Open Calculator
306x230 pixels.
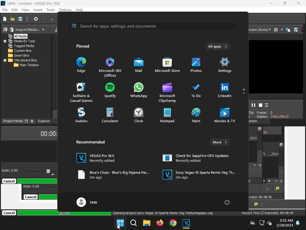pyautogui.click(x=110, y=115)
